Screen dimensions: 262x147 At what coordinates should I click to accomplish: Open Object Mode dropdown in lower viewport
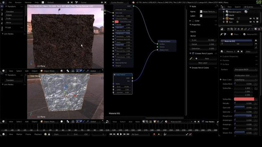coord(49,122)
